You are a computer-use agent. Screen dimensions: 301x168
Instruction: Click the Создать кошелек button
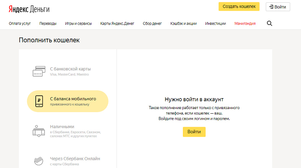(x=239, y=7)
